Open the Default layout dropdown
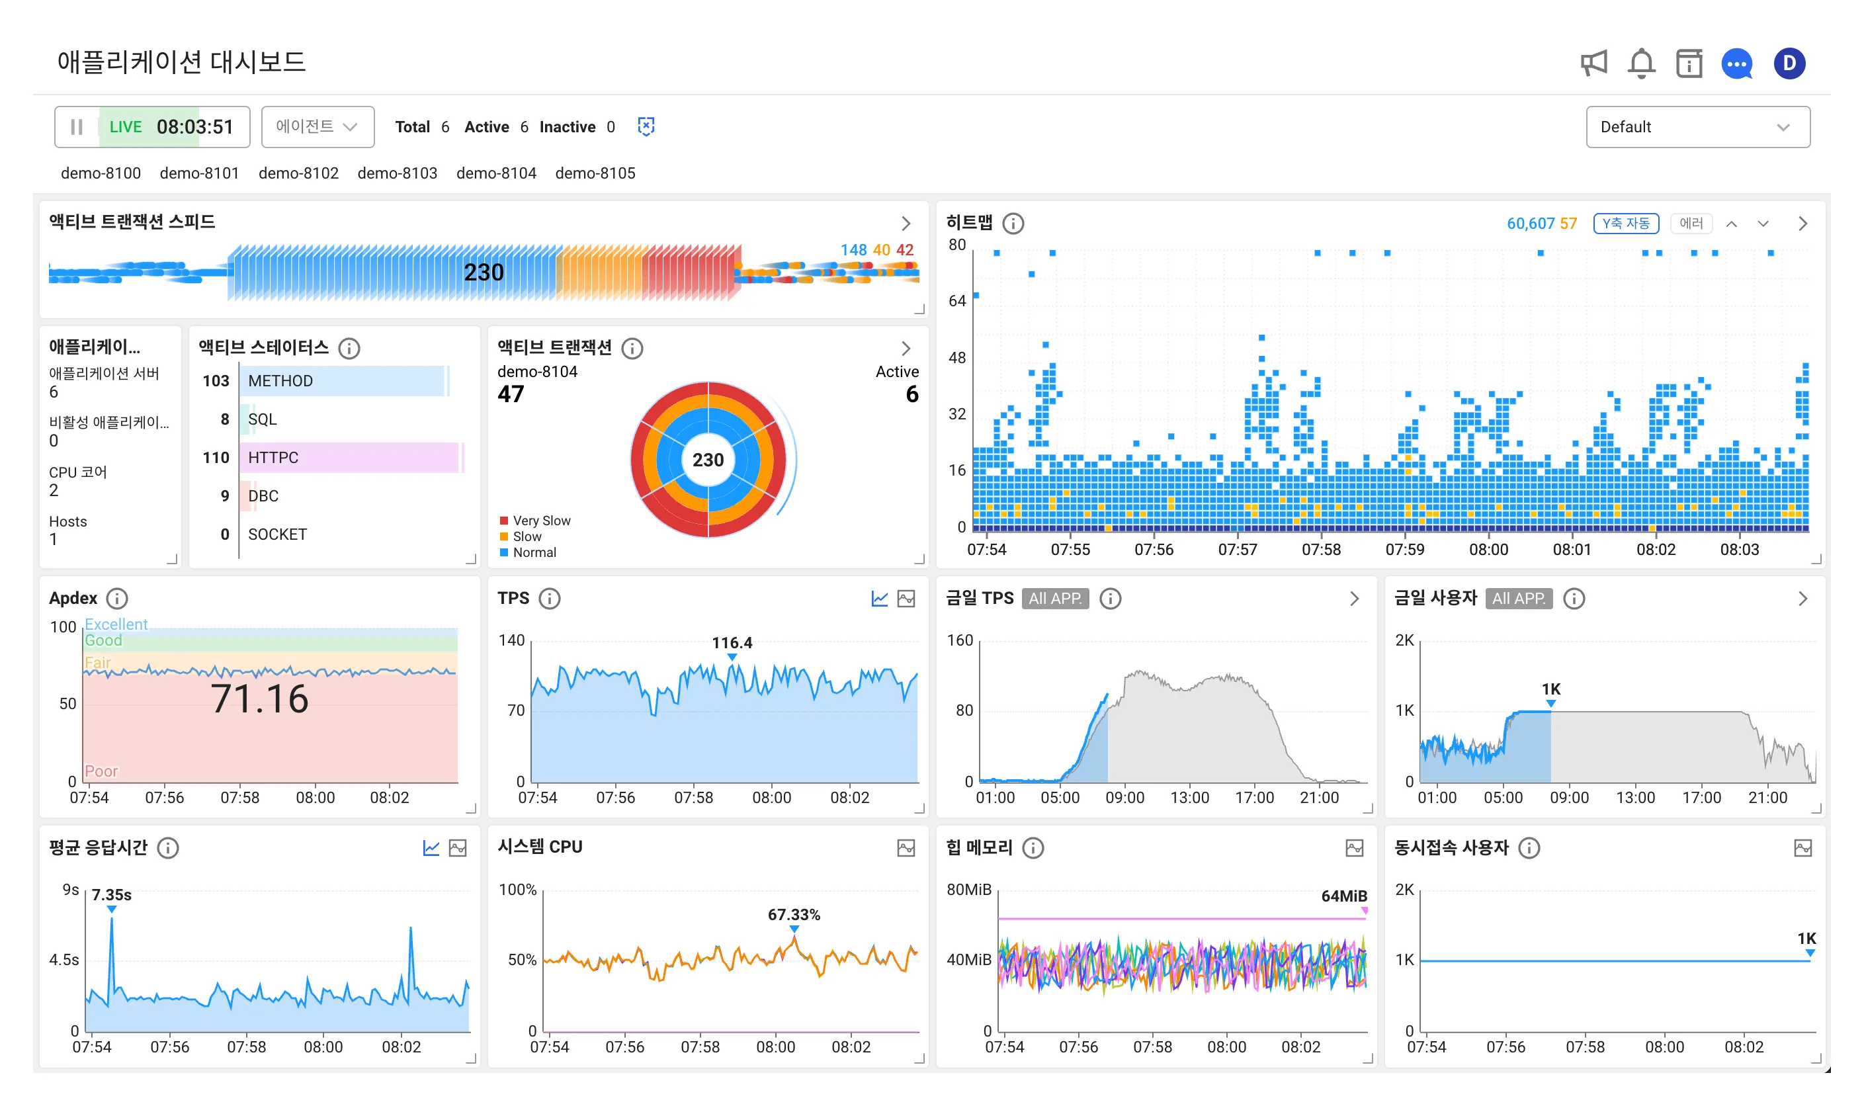This screenshot has height=1106, width=1864. (x=1697, y=127)
